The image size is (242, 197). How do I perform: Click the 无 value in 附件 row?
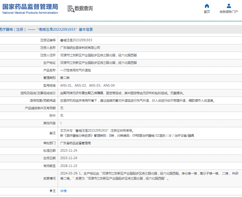coord(62,115)
